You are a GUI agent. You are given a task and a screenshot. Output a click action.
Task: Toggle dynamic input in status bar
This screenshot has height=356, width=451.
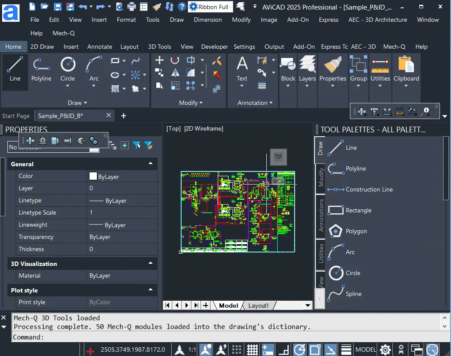click(268, 349)
